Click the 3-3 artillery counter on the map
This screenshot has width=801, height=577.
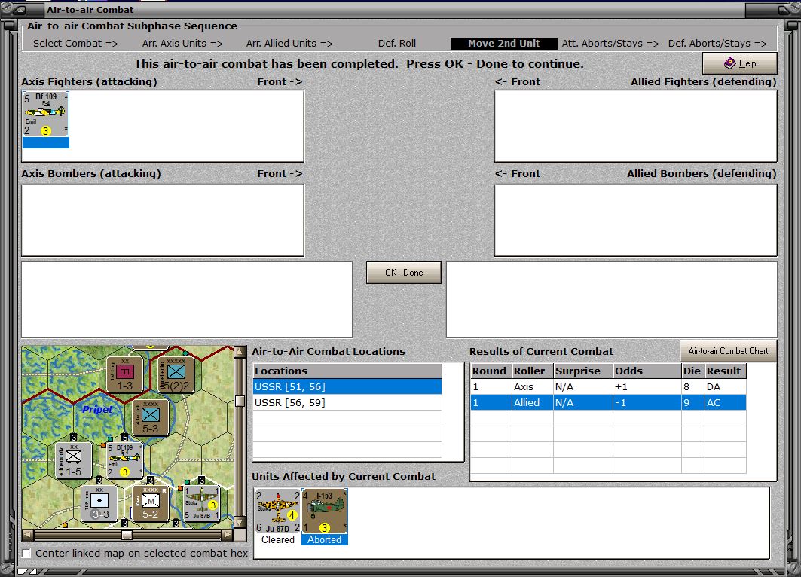click(99, 503)
